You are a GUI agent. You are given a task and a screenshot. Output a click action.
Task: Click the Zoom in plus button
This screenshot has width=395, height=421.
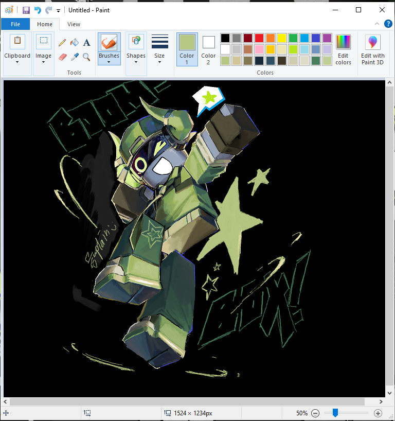378,413
